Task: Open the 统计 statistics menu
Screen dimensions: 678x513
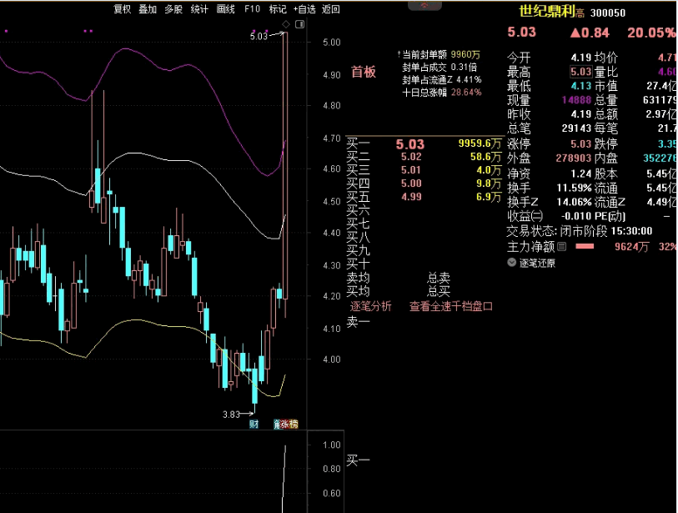Action: pyautogui.click(x=199, y=9)
